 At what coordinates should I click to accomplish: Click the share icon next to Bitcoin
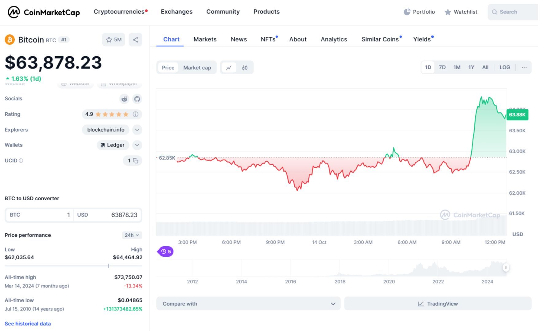click(x=135, y=40)
